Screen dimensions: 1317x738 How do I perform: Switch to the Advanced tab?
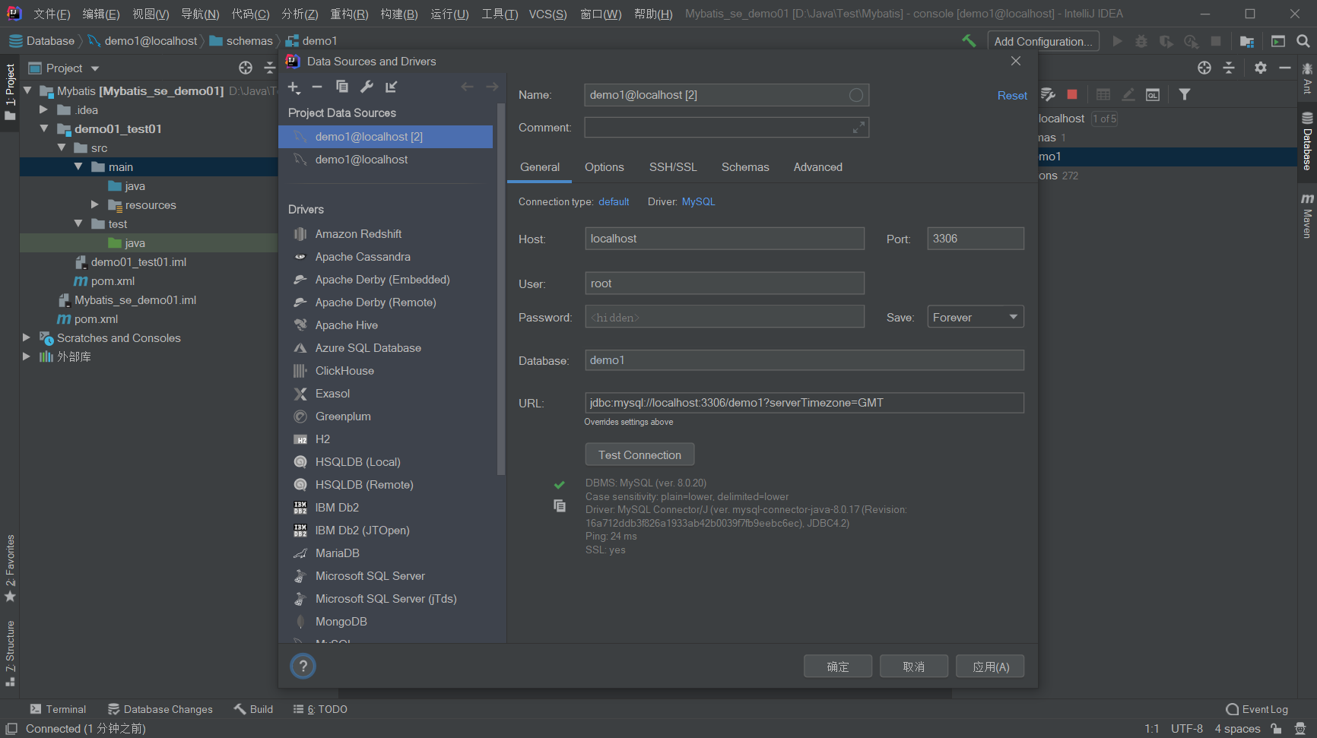tap(818, 167)
